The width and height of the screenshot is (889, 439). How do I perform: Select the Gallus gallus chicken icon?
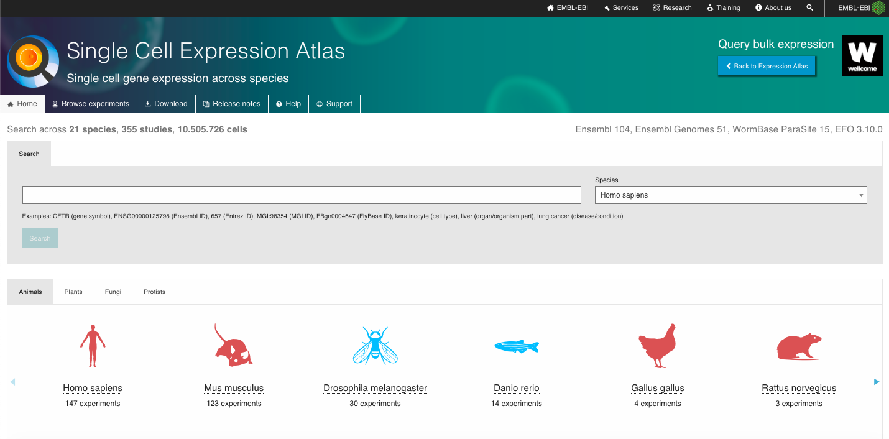657,346
